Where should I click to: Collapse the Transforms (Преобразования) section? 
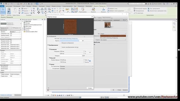point(48,45)
